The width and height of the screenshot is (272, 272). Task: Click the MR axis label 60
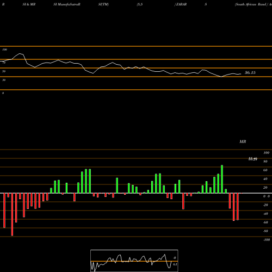(x=265, y=170)
